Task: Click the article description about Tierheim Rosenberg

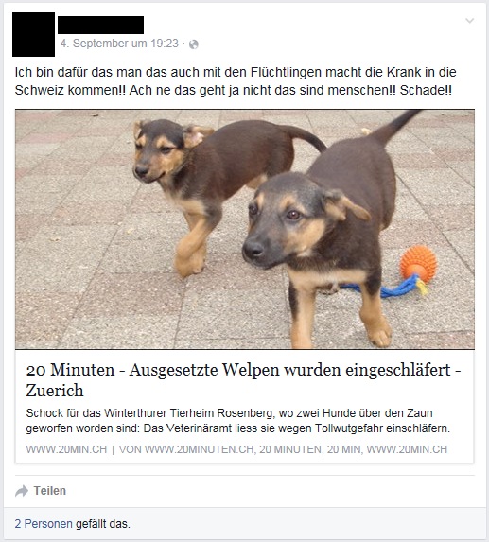Action: (238, 421)
